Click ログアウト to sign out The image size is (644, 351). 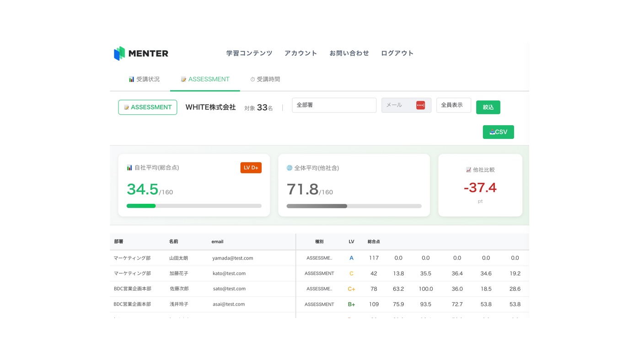397,53
